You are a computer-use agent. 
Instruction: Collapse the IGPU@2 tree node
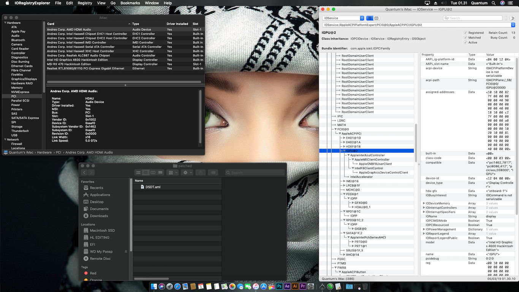pyautogui.click(x=344, y=151)
